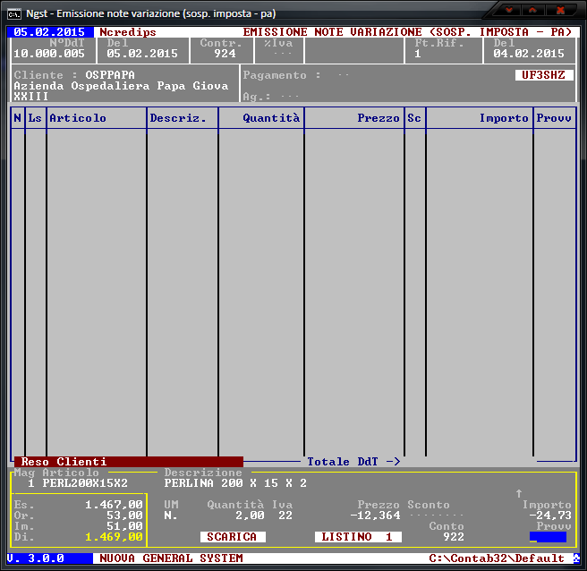Click the red up-arrow maximize button
The width and height of the screenshot is (587, 571).
(532, 10)
